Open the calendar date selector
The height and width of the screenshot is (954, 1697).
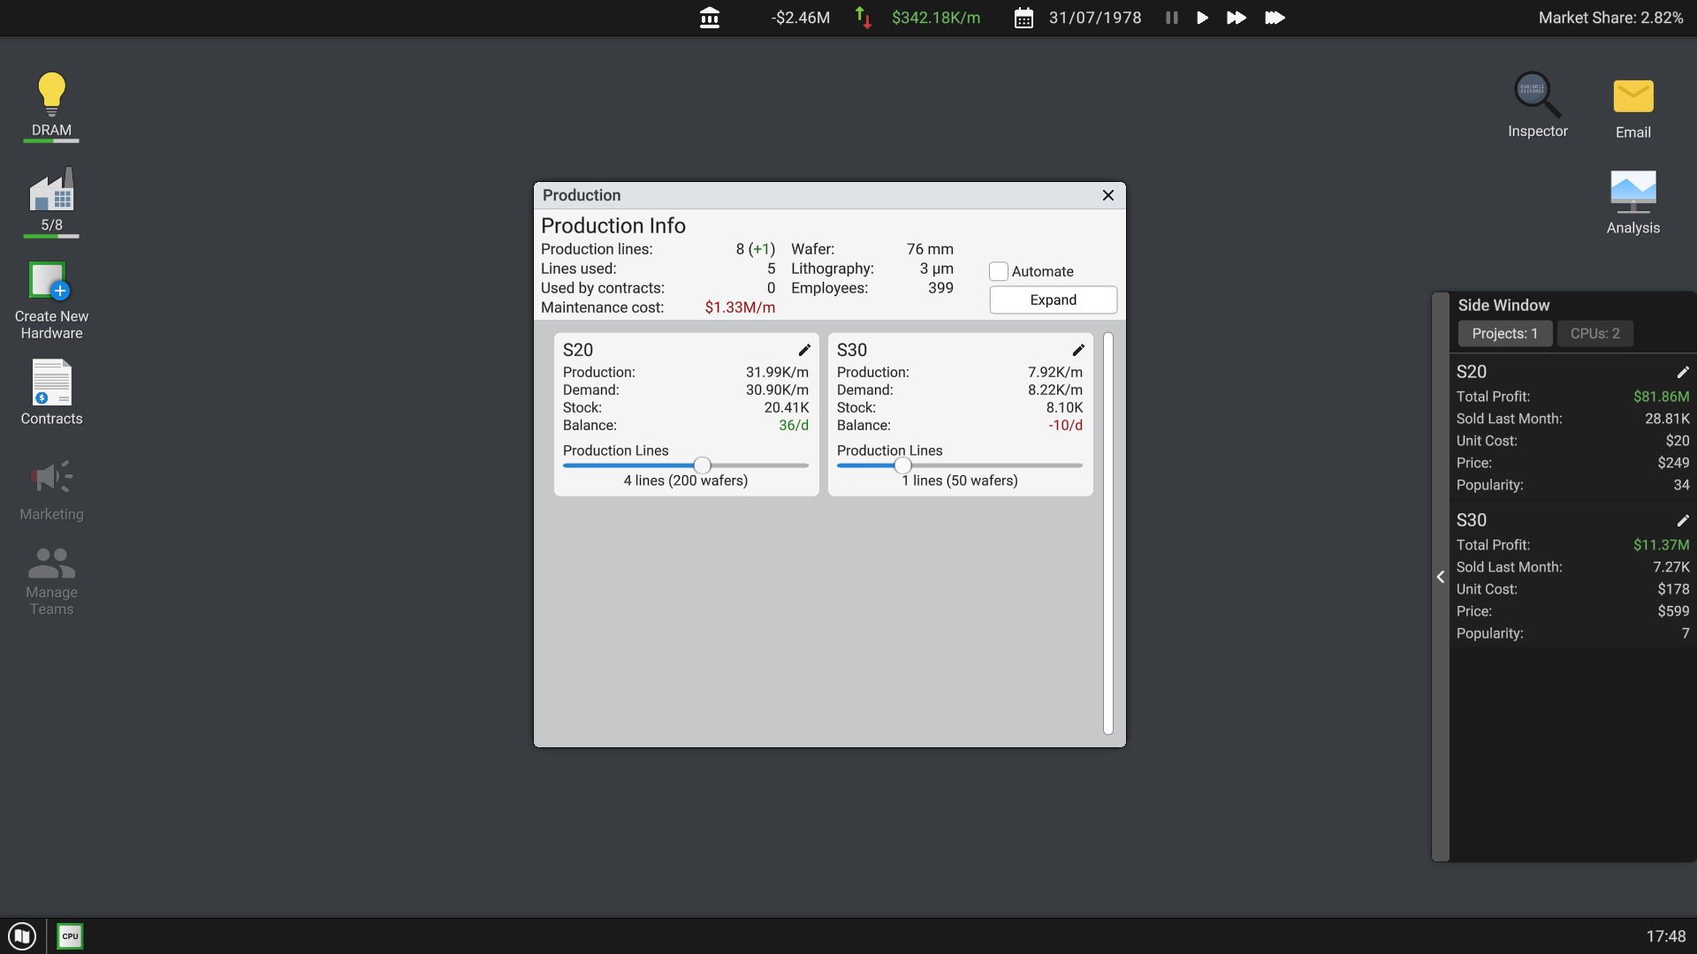(x=1024, y=18)
